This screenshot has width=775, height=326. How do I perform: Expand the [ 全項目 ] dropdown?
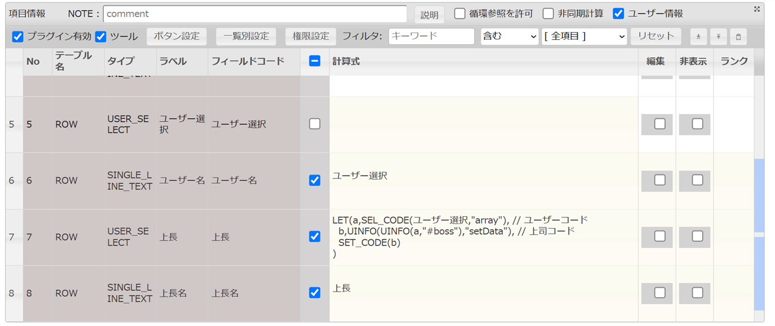tap(584, 37)
